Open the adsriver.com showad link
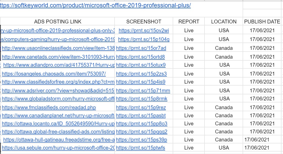The width and height of the screenshot is (283, 154). point(58,91)
